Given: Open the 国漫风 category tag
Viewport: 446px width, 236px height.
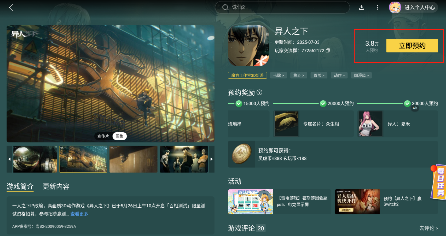Looking at the screenshot, I should click(361, 75).
